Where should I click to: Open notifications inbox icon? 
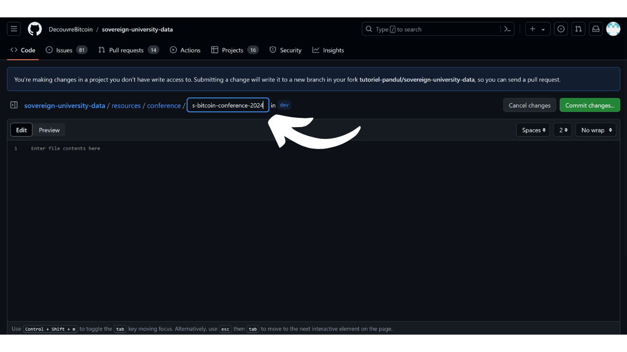(596, 29)
